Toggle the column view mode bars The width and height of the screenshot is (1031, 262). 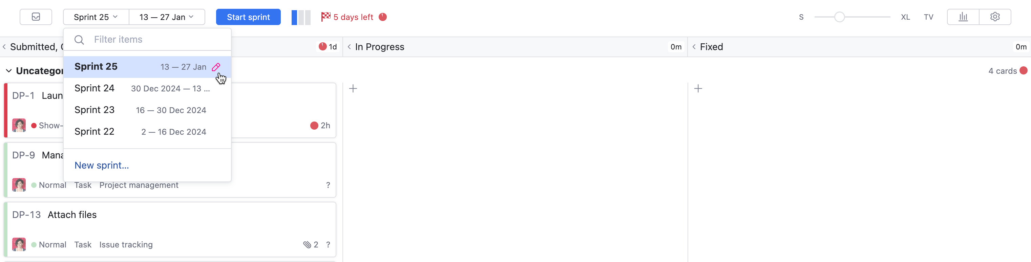(x=301, y=18)
